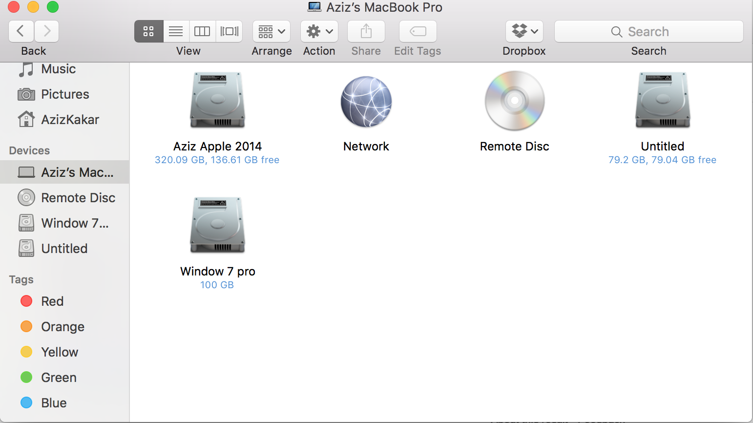Image resolution: width=753 pixels, height=423 pixels.
Task: Switch to icon view
Action: pos(148,31)
